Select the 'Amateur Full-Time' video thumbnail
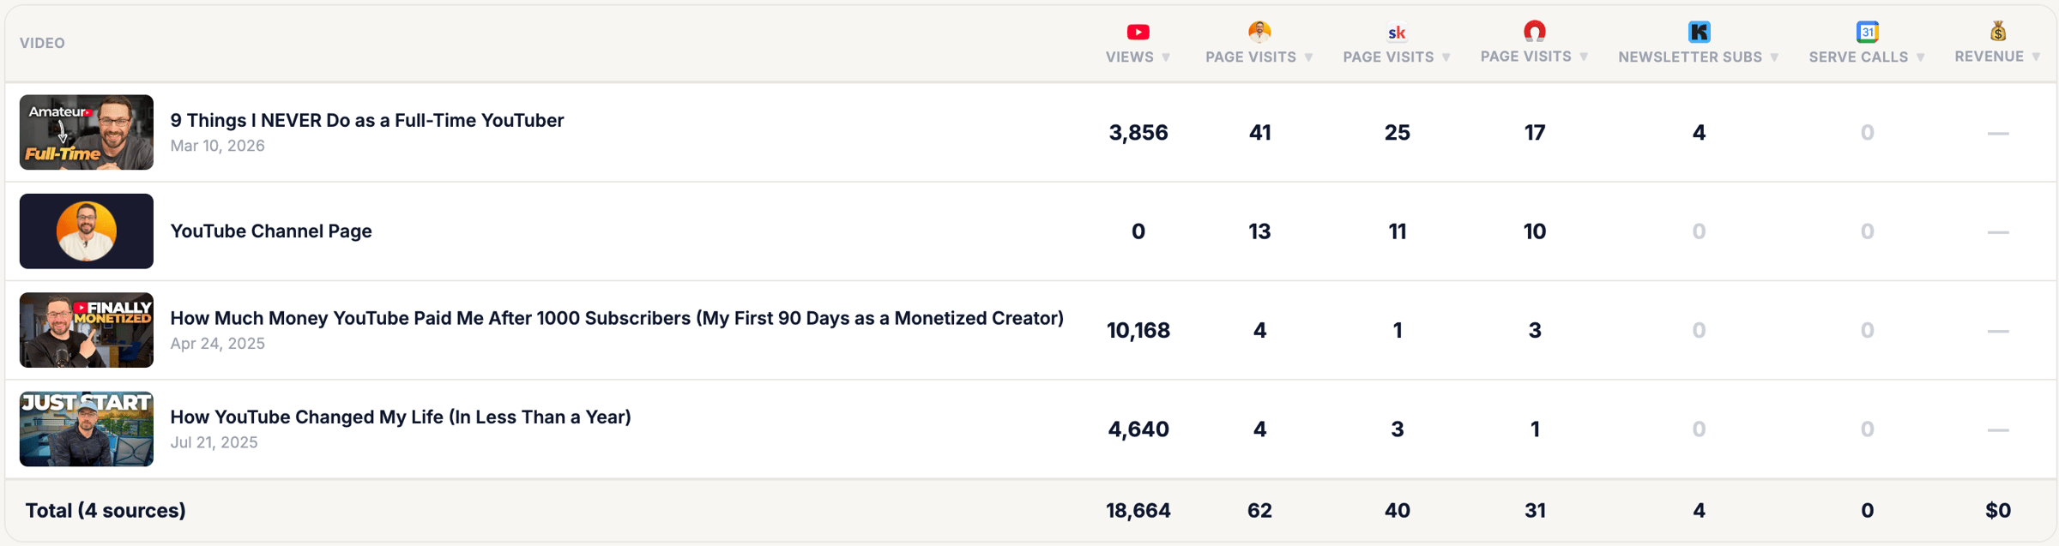The image size is (2059, 546). coord(87,132)
